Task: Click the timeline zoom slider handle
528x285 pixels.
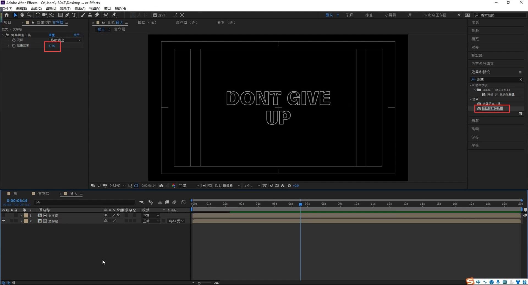Action: [x=199, y=283]
